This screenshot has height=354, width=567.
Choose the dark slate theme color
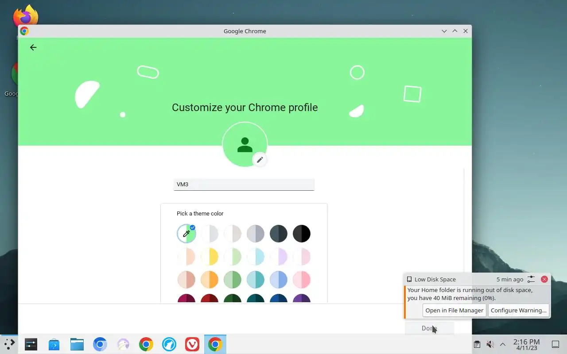click(279, 234)
